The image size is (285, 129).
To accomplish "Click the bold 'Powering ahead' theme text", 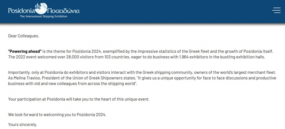I will (x=25, y=51).
